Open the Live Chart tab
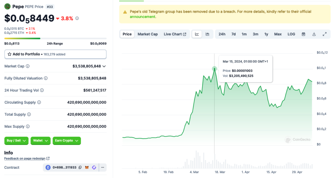The height and width of the screenshot is (178, 336). click(175, 34)
